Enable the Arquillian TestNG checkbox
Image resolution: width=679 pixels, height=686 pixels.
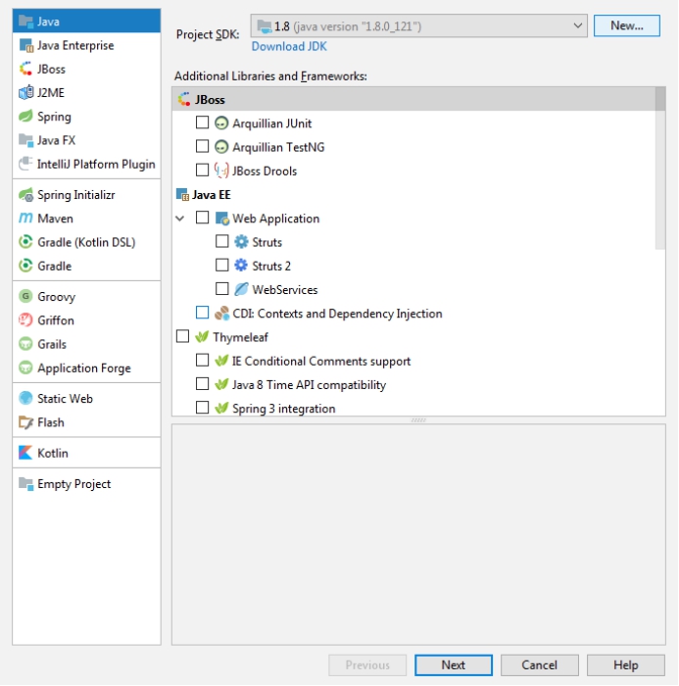tap(202, 146)
